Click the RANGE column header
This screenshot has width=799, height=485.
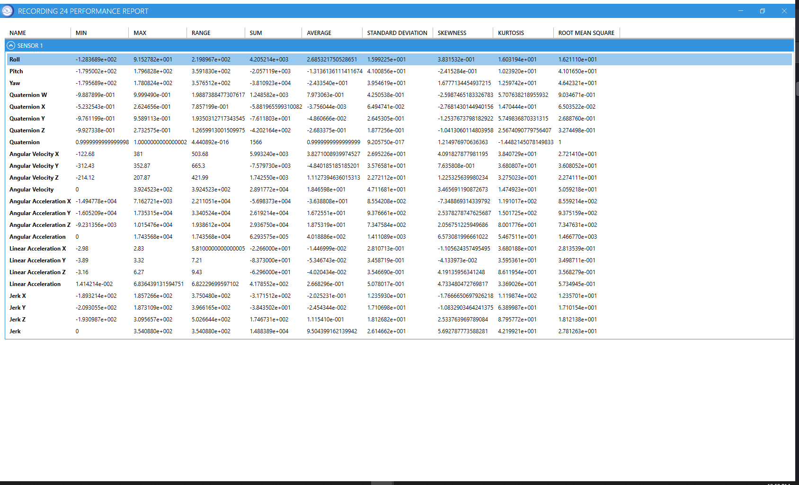pyautogui.click(x=216, y=33)
